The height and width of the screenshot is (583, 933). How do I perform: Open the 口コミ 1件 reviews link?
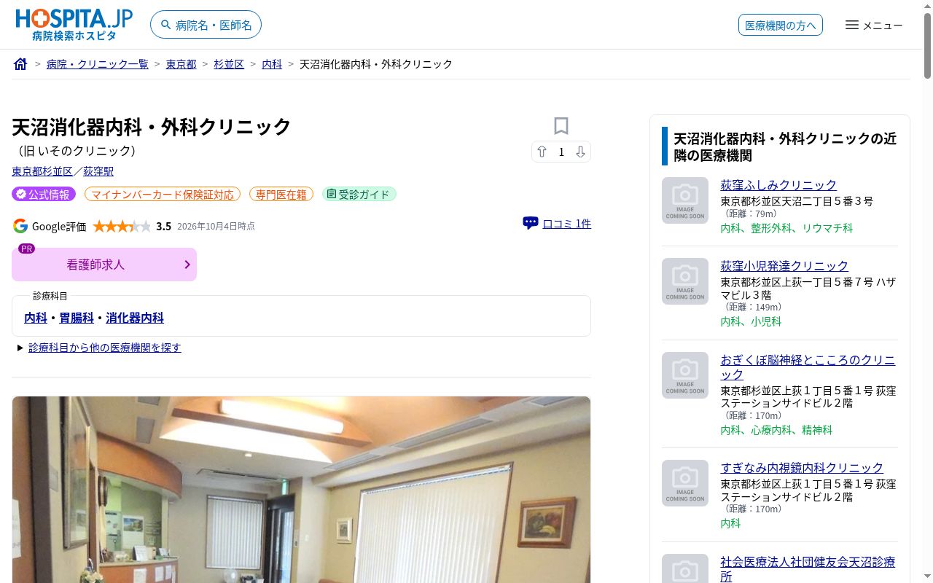(x=566, y=223)
